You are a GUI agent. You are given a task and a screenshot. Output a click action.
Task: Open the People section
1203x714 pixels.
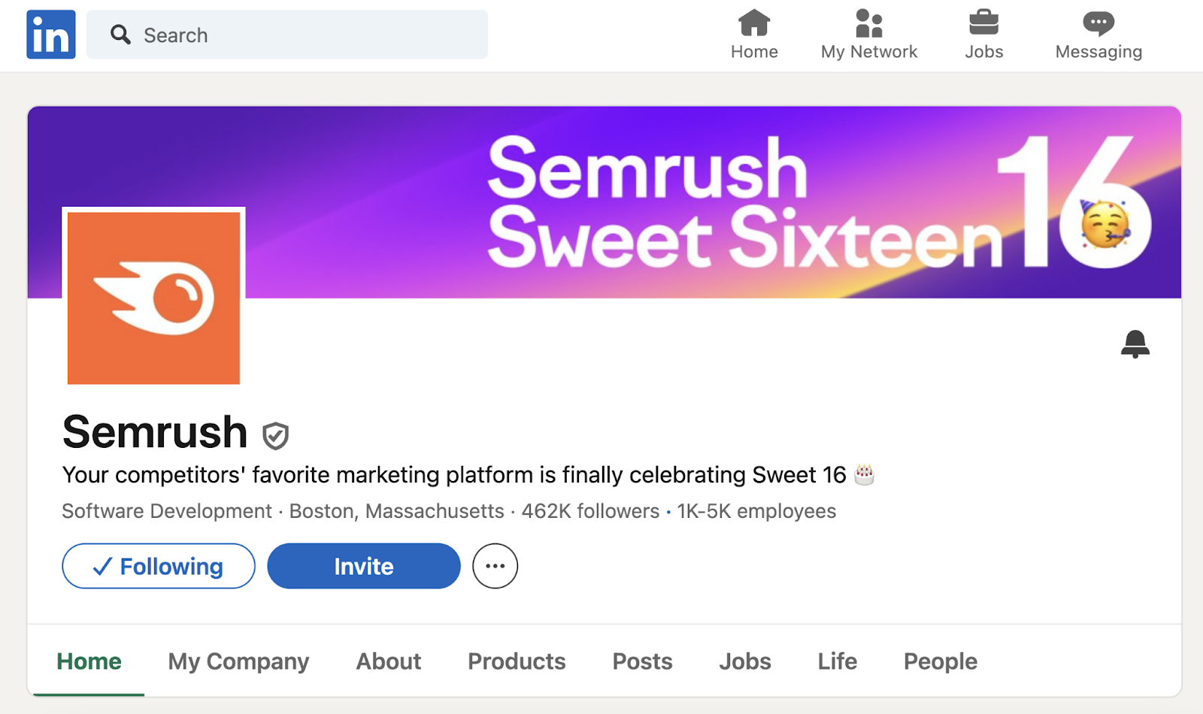(940, 661)
